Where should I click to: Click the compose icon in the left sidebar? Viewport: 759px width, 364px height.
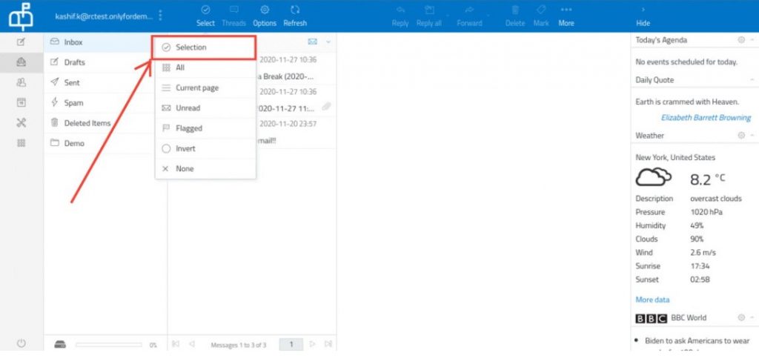[21, 42]
